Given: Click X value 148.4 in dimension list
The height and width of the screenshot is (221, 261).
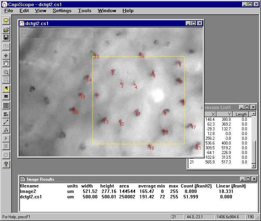Looking at the screenshot, I should point(210,119).
